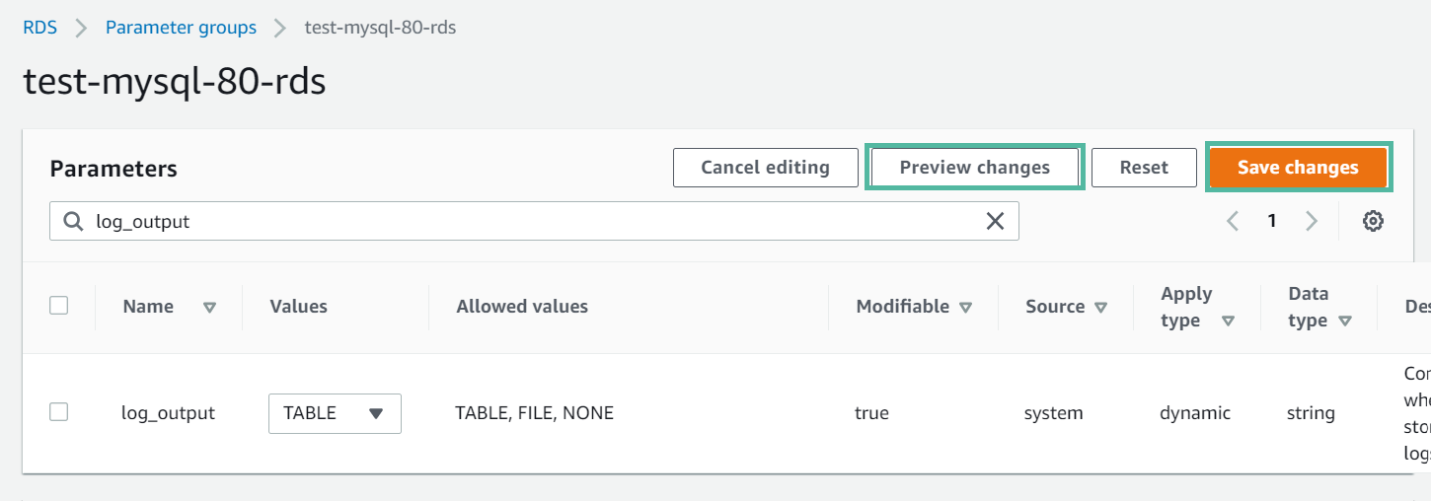This screenshot has height=501, width=1431.
Task: Click the Reset button
Action: coord(1144,167)
